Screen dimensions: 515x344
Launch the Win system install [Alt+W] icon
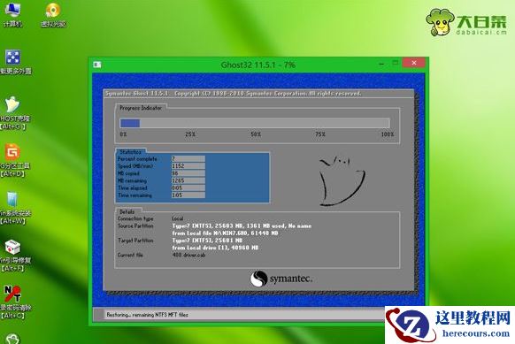pyautogui.click(x=13, y=208)
